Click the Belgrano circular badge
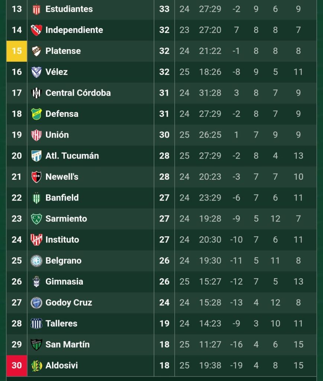This screenshot has height=381, width=323. (x=36, y=261)
